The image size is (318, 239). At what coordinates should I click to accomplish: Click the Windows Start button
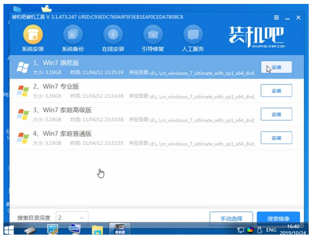click(8, 229)
